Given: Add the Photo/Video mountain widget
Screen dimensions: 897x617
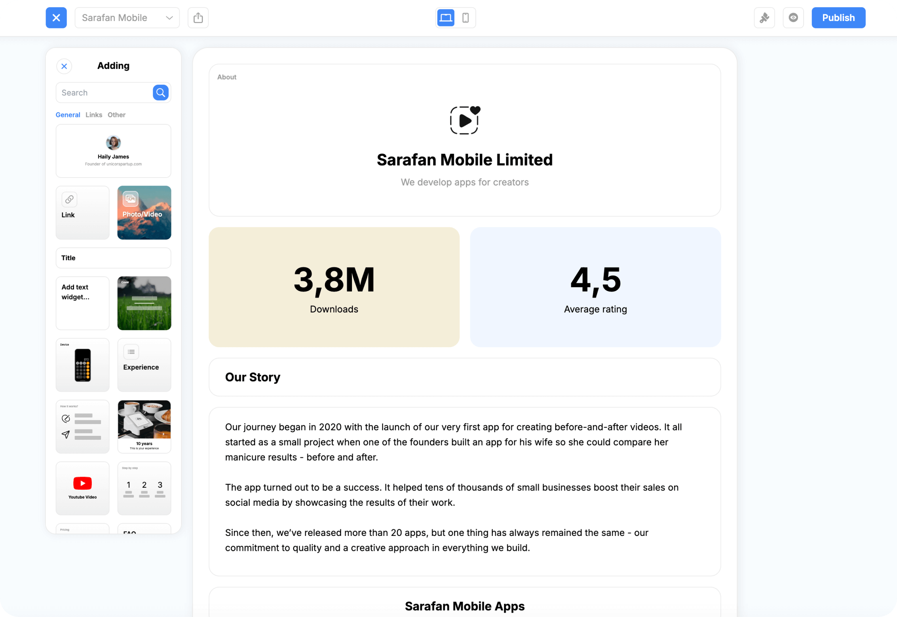Looking at the screenshot, I should tap(144, 212).
